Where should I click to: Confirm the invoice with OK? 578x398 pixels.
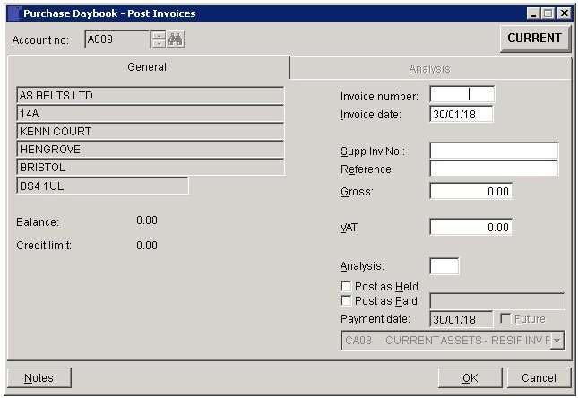pos(470,377)
